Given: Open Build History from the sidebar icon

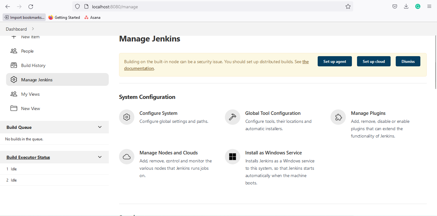Looking at the screenshot, I should point(13,65).
